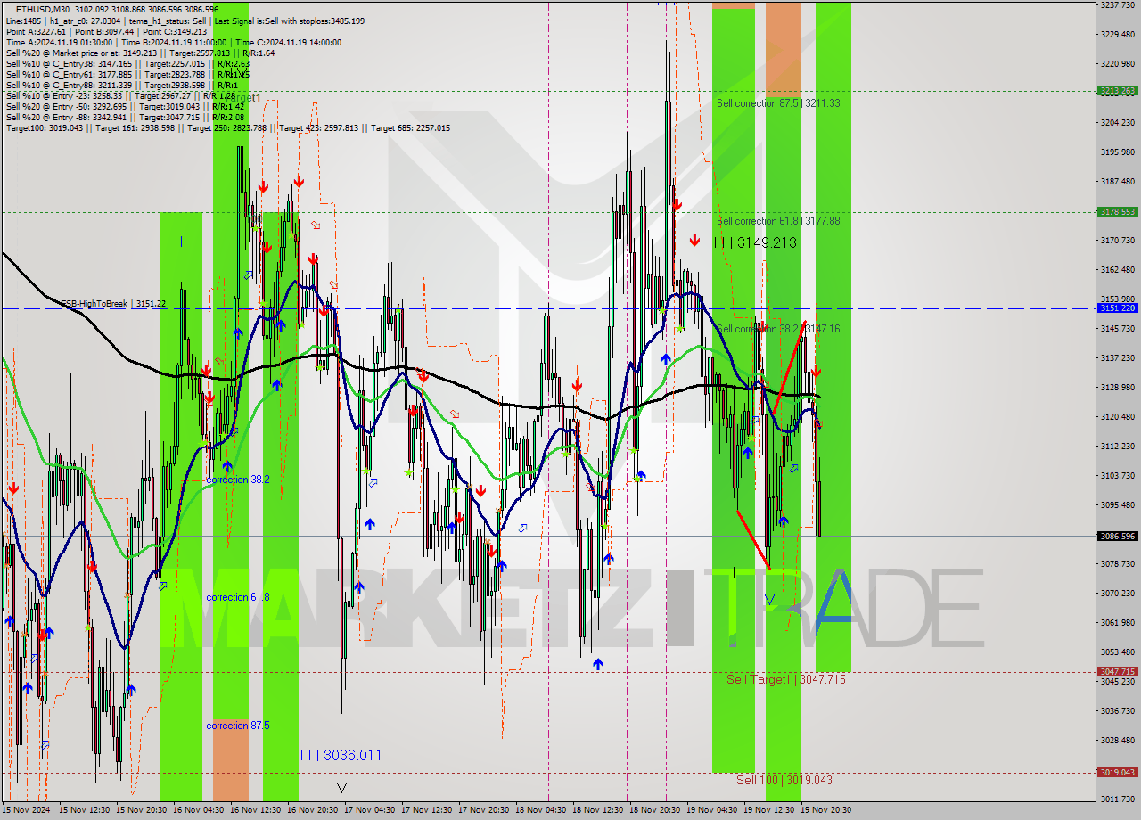The image size is (1141, 820).
Task: Click the green 3213.263 price tag on the axis
Action: click(1117, 91)
